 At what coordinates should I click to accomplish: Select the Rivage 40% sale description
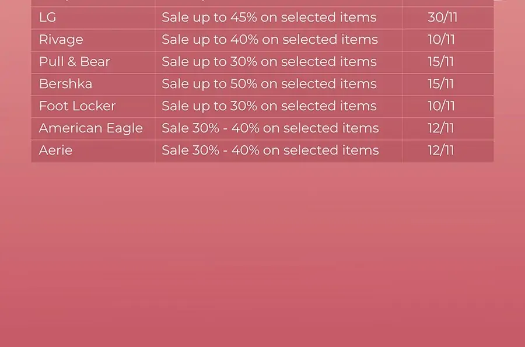click(270, 40)
